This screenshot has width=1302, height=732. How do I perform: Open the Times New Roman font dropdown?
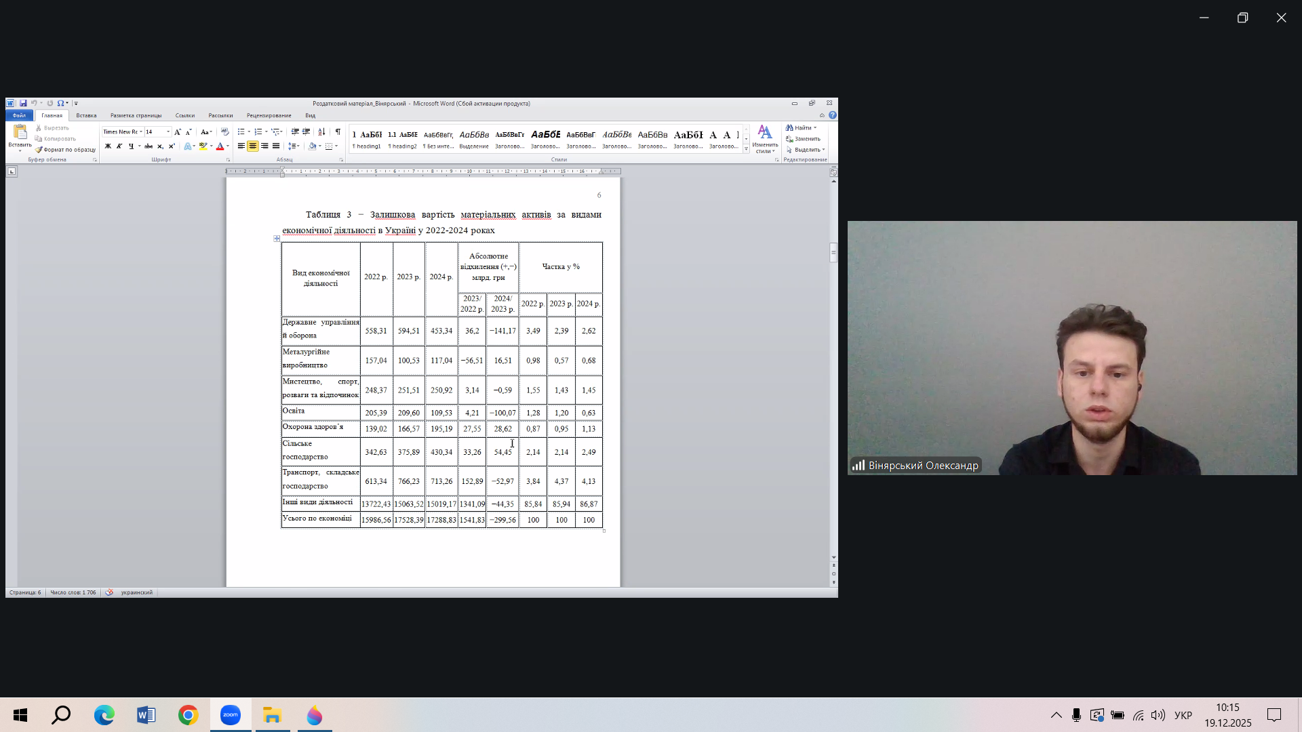[141, 132]
